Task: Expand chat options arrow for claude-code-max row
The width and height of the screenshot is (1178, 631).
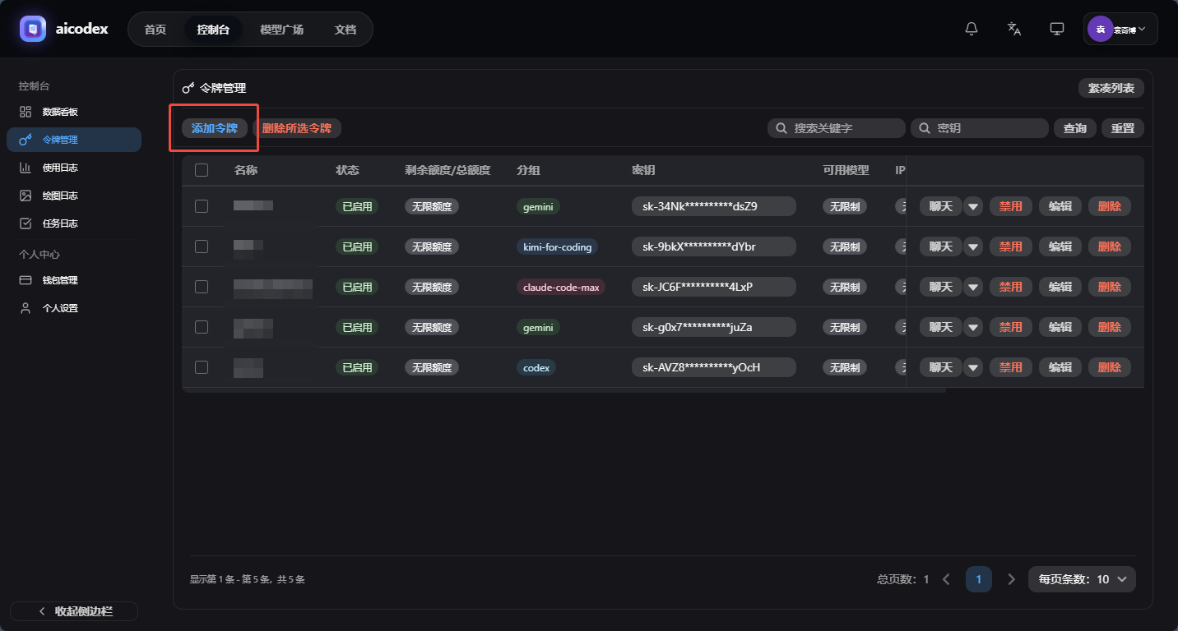Action: (x=973, y=287)
